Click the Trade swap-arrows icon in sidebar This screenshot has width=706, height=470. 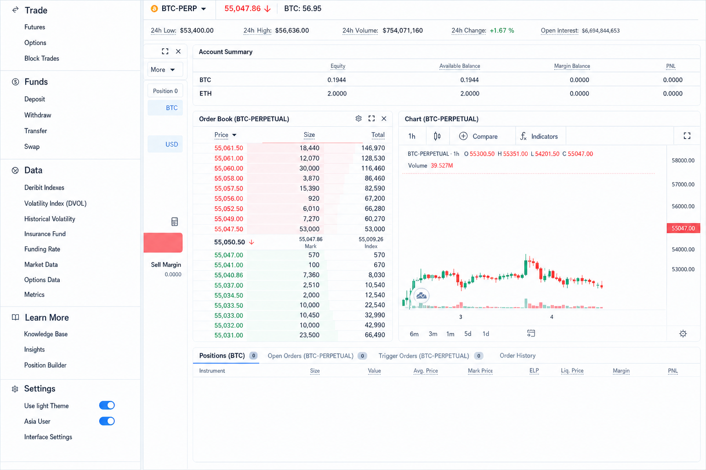pyautogui.click(x=15, y=10)
